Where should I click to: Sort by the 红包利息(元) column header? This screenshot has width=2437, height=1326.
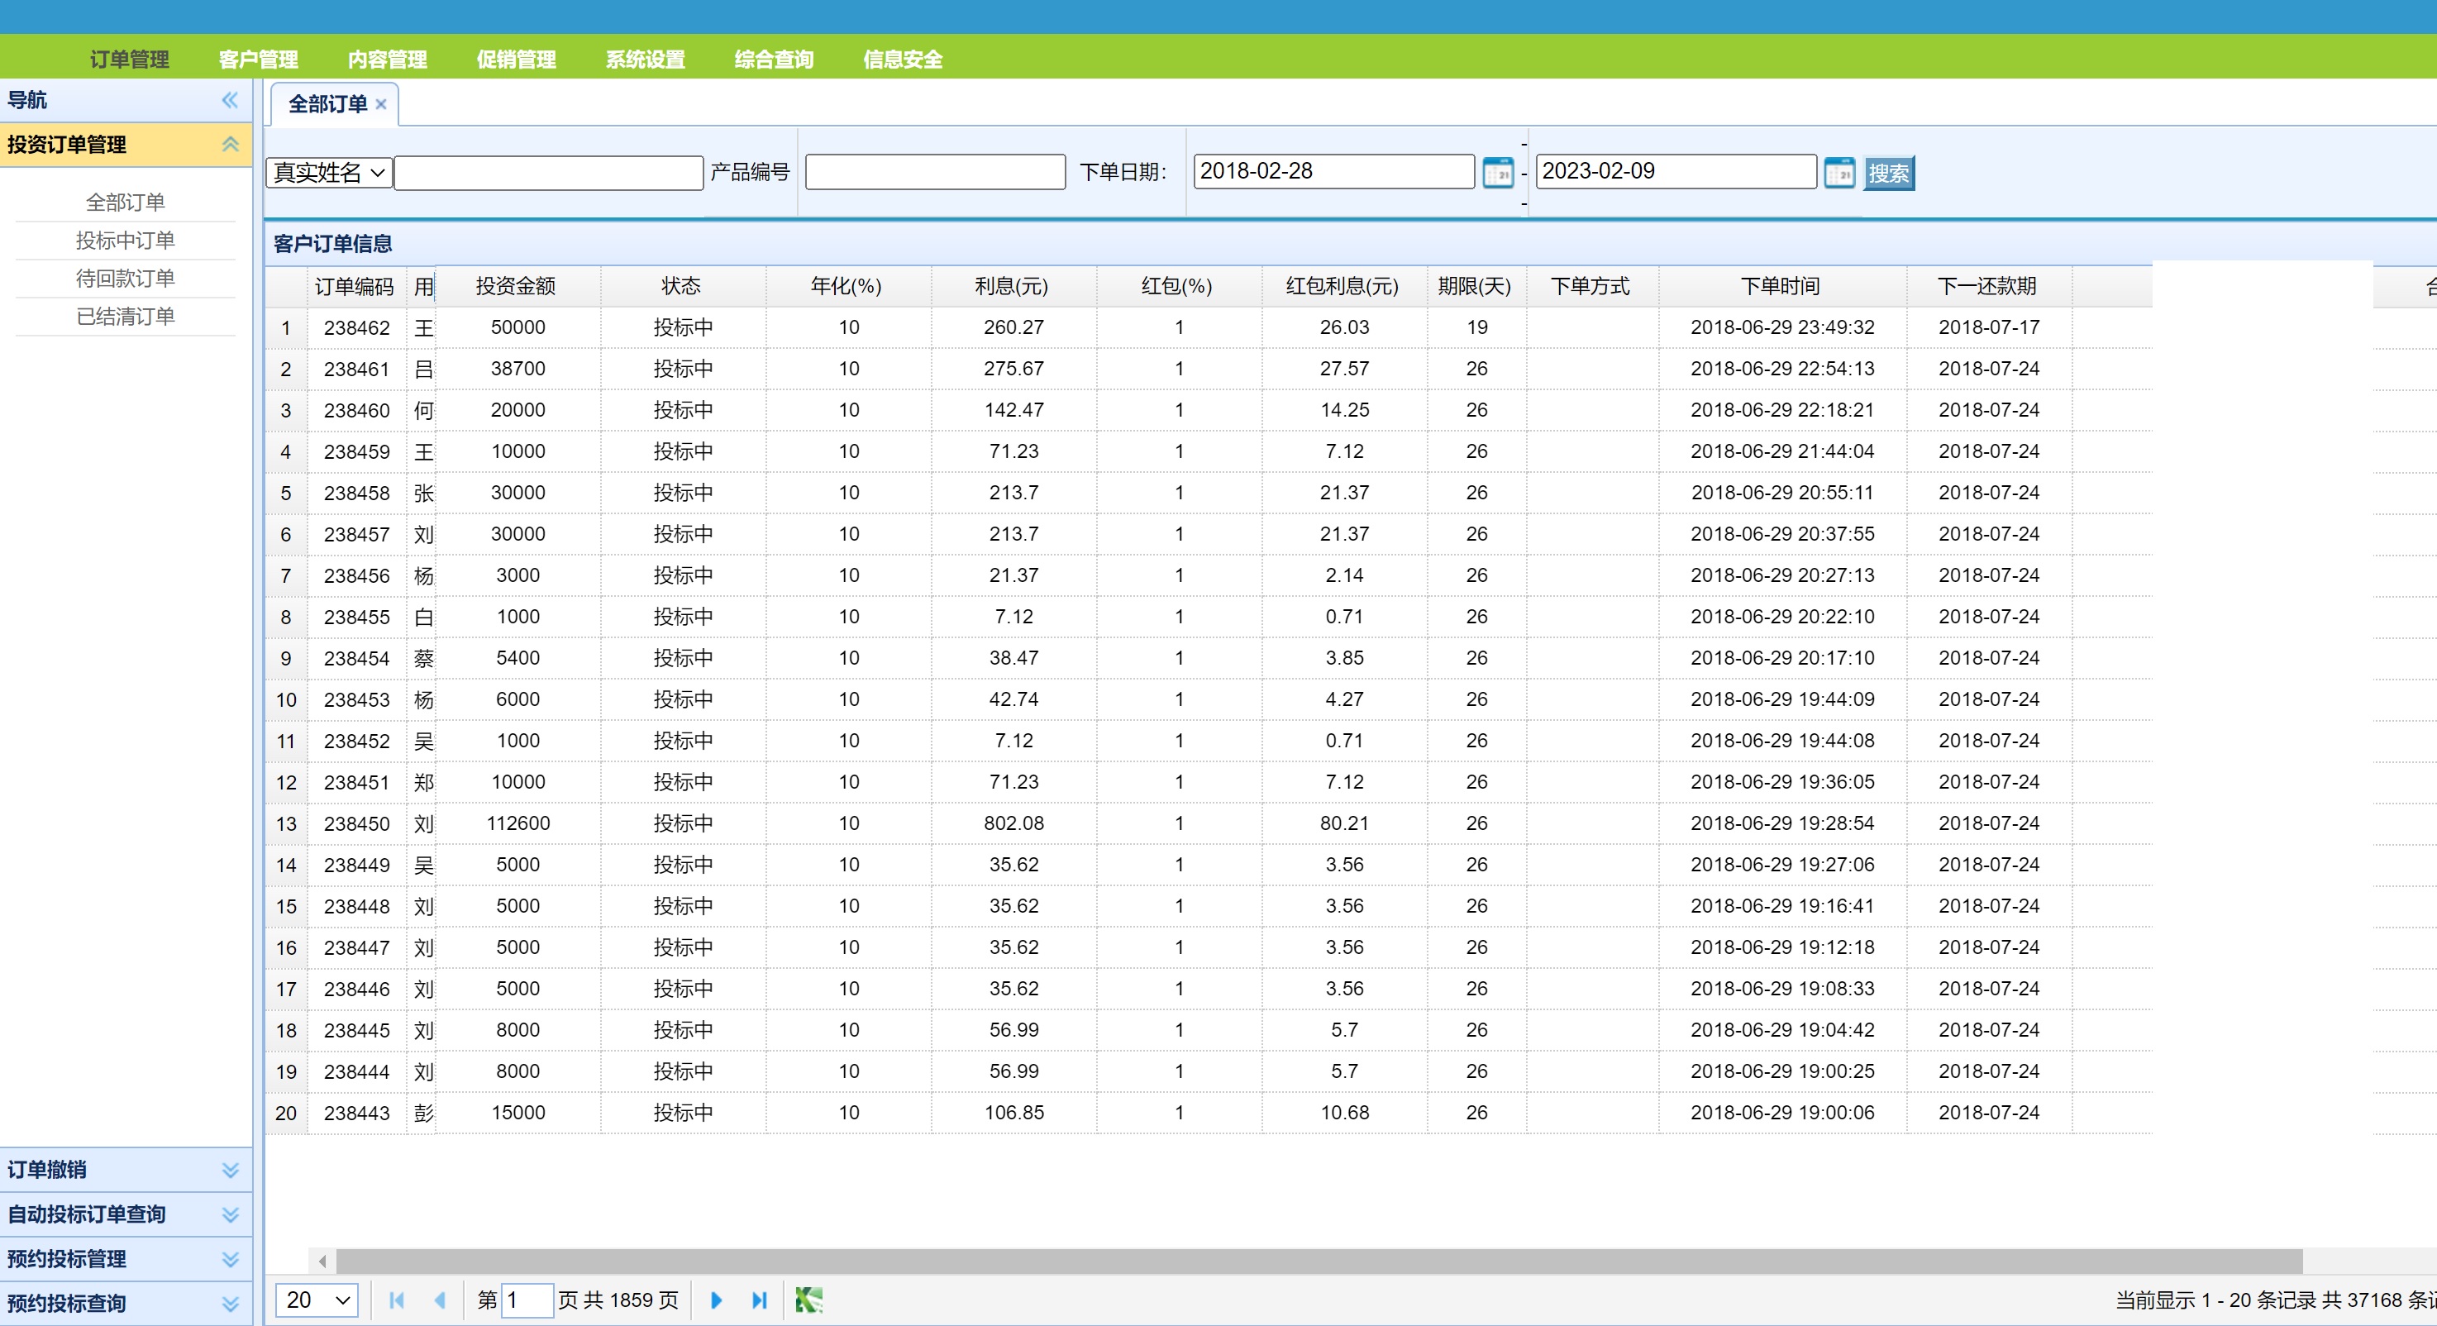click(1343, 287)
